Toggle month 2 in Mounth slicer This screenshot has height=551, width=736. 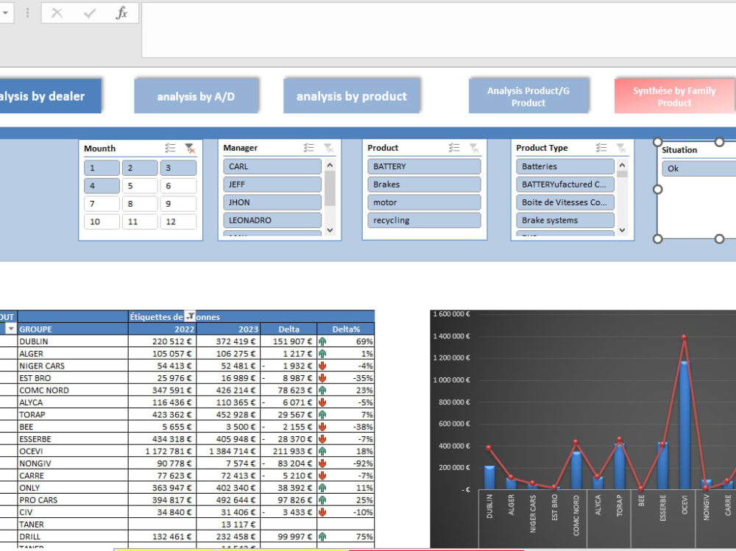[140, 168]
